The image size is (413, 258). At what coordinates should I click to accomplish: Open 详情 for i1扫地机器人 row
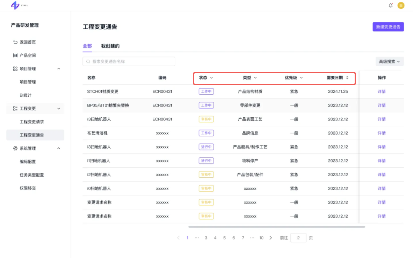pos(382,161)
